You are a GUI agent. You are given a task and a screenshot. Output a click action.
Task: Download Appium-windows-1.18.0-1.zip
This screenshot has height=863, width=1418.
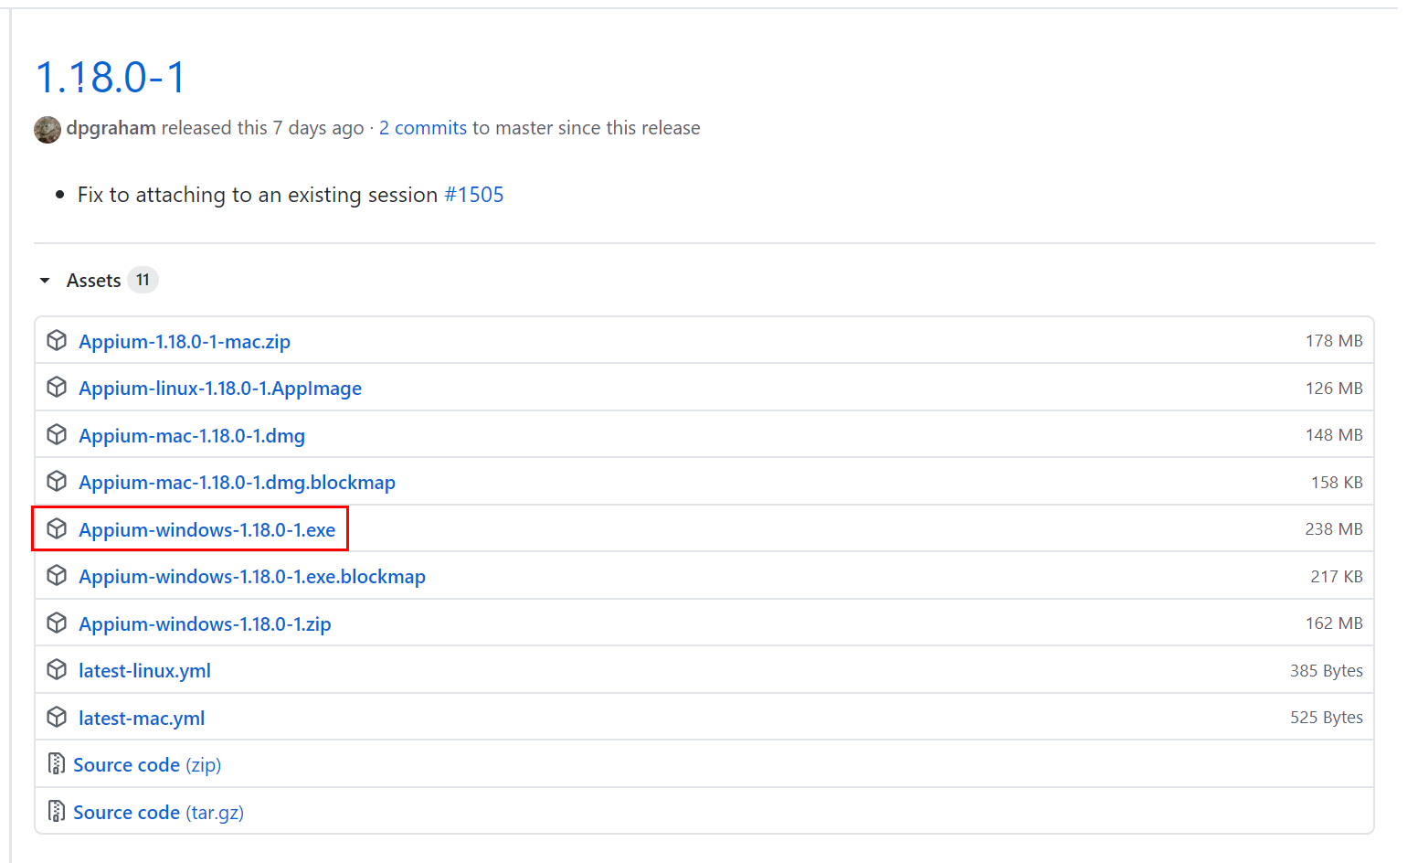coord(205,624)
